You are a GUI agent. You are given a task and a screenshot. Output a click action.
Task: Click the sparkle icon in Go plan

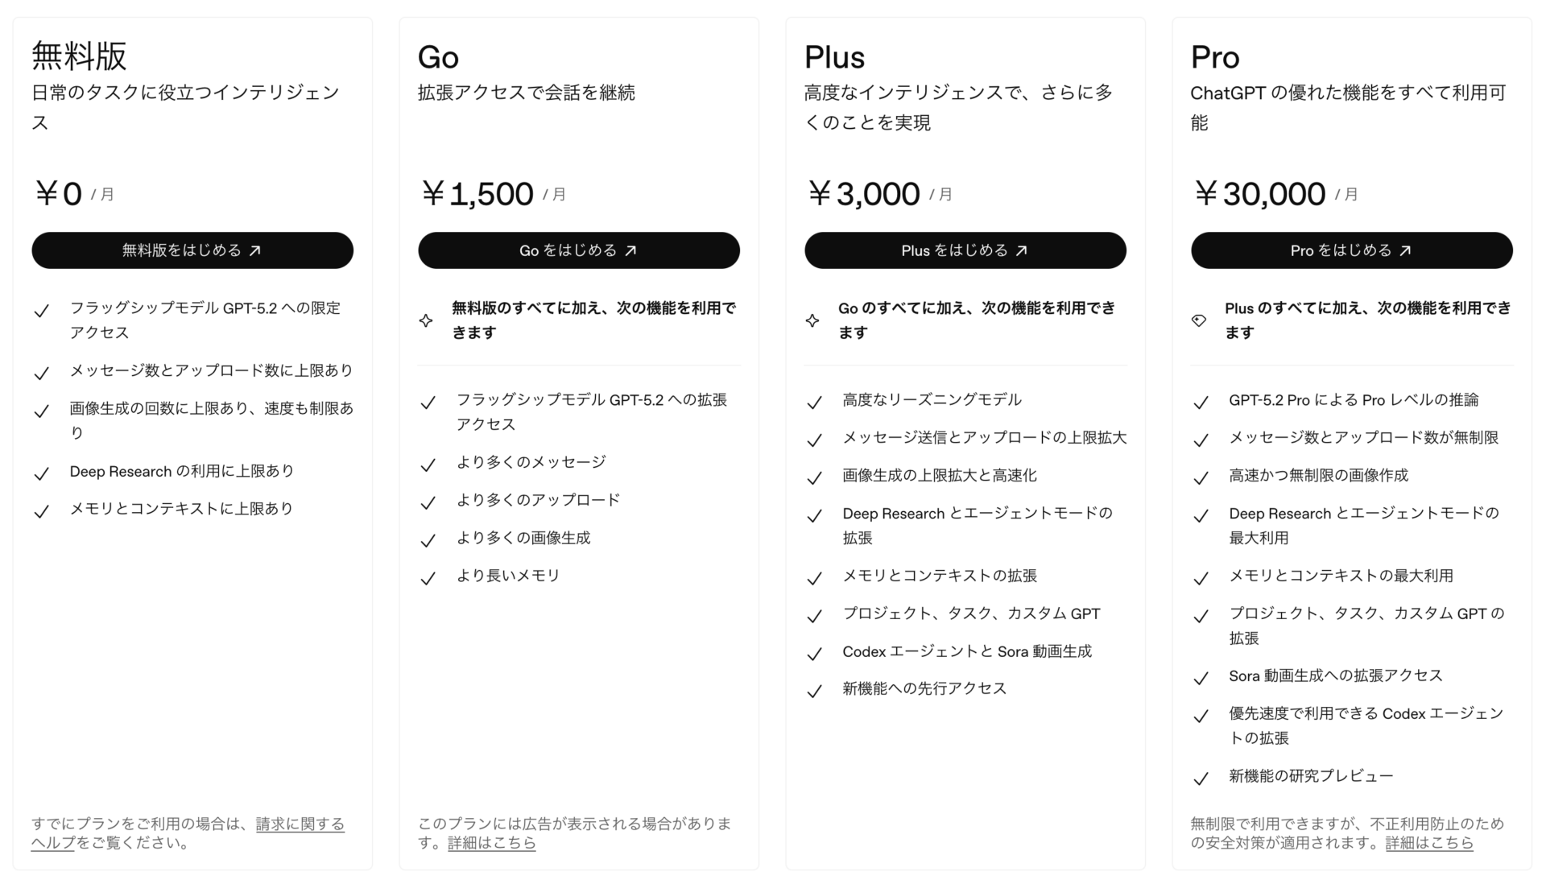pos(426,320)
